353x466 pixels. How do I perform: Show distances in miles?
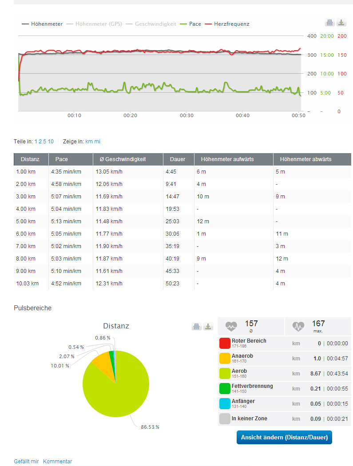[x=97, y=142]
